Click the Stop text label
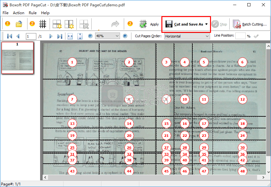This screenshot has width=271, height=187. pos(223,24)
